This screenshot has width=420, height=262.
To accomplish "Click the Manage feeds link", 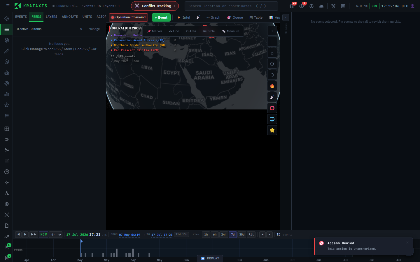I will pos(94,29).
